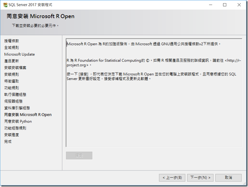Screen dimensions: 248x187
Task: Go back with 上一步(B) button
Action: click(x=172, y=178)
